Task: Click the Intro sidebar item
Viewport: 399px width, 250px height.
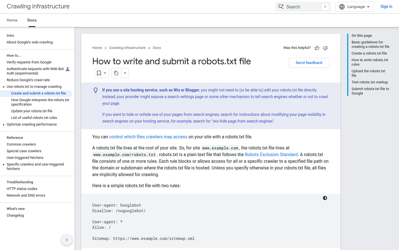Action: (10, 36)
